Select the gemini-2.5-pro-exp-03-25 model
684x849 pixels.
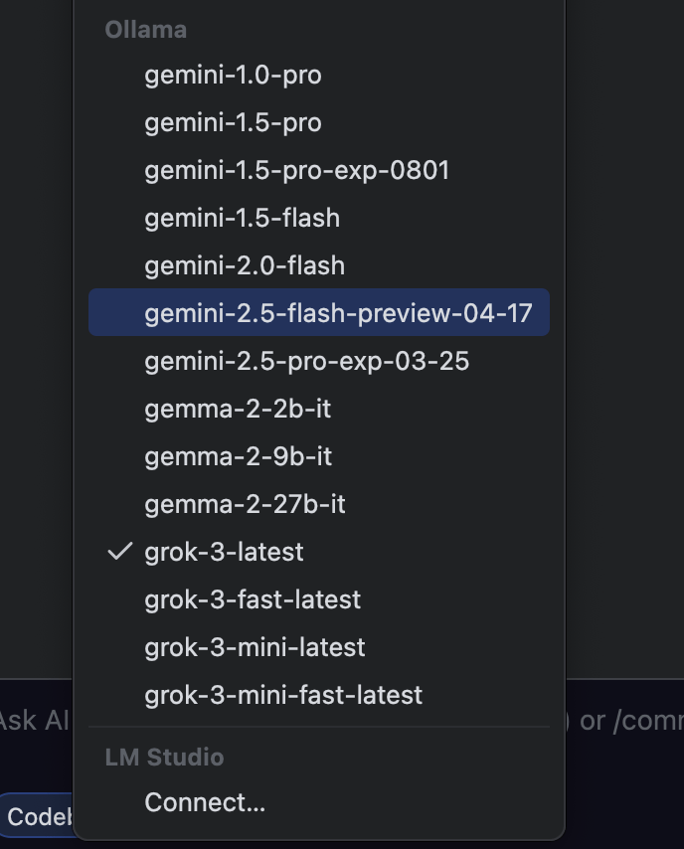pyautogui.click(x=306, y=361)
